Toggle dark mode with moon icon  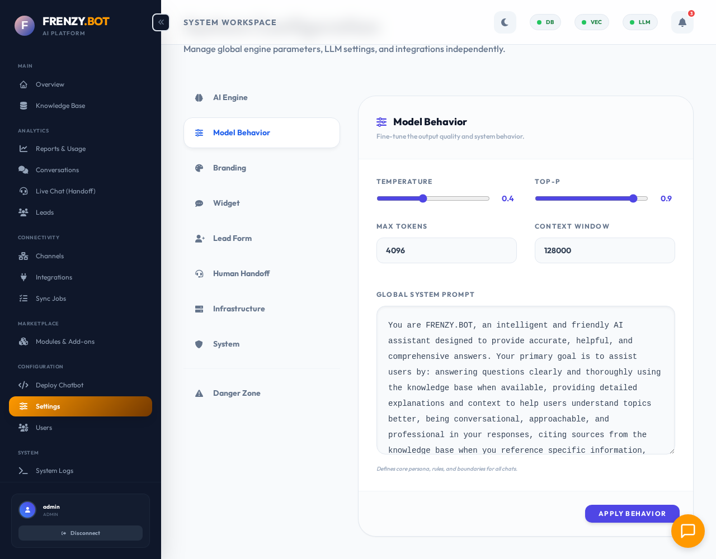coord(505,22)
